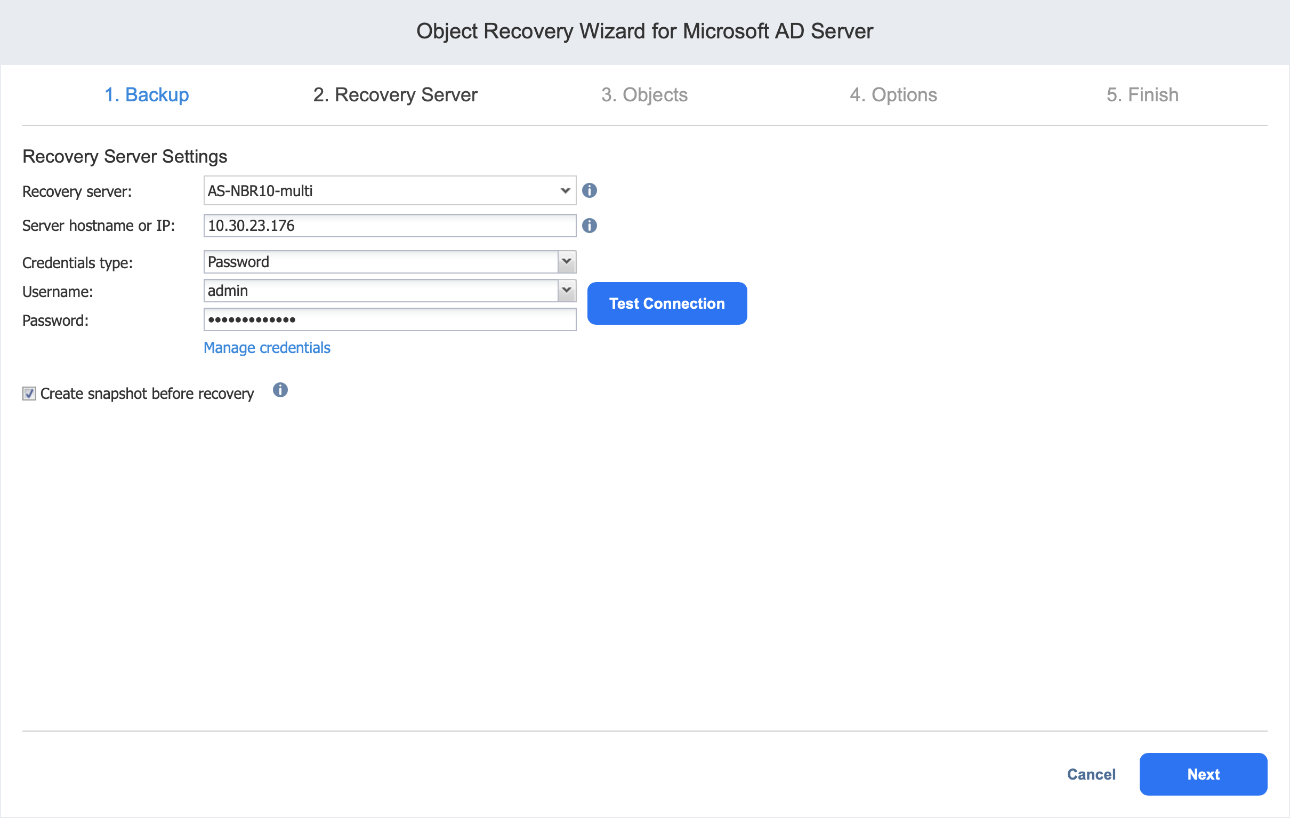Select the Recovery Server step tab
Screen dimensions: 1290x818
point(395,95)
